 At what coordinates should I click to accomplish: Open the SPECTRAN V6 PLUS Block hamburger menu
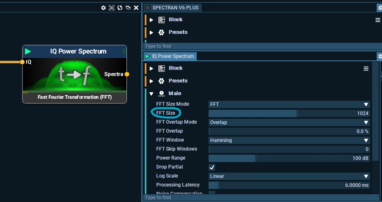coord(378,20)
